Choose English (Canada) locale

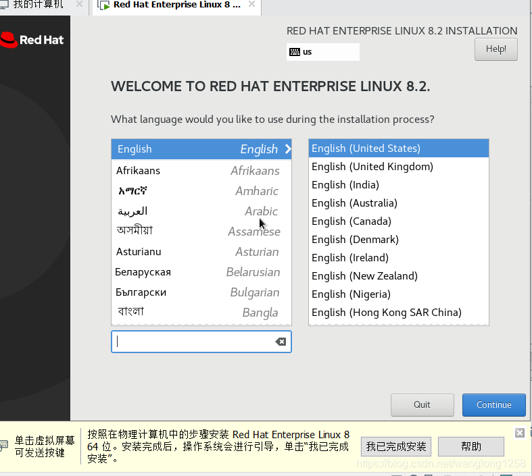[x=399, y=221]
